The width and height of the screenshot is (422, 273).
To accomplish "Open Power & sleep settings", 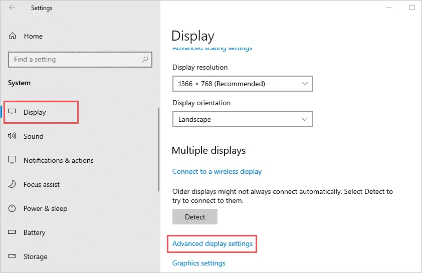I will click(45, 208).
